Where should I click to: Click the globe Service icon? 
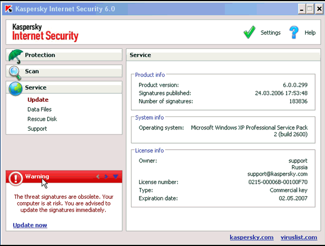tap(16, 89)
